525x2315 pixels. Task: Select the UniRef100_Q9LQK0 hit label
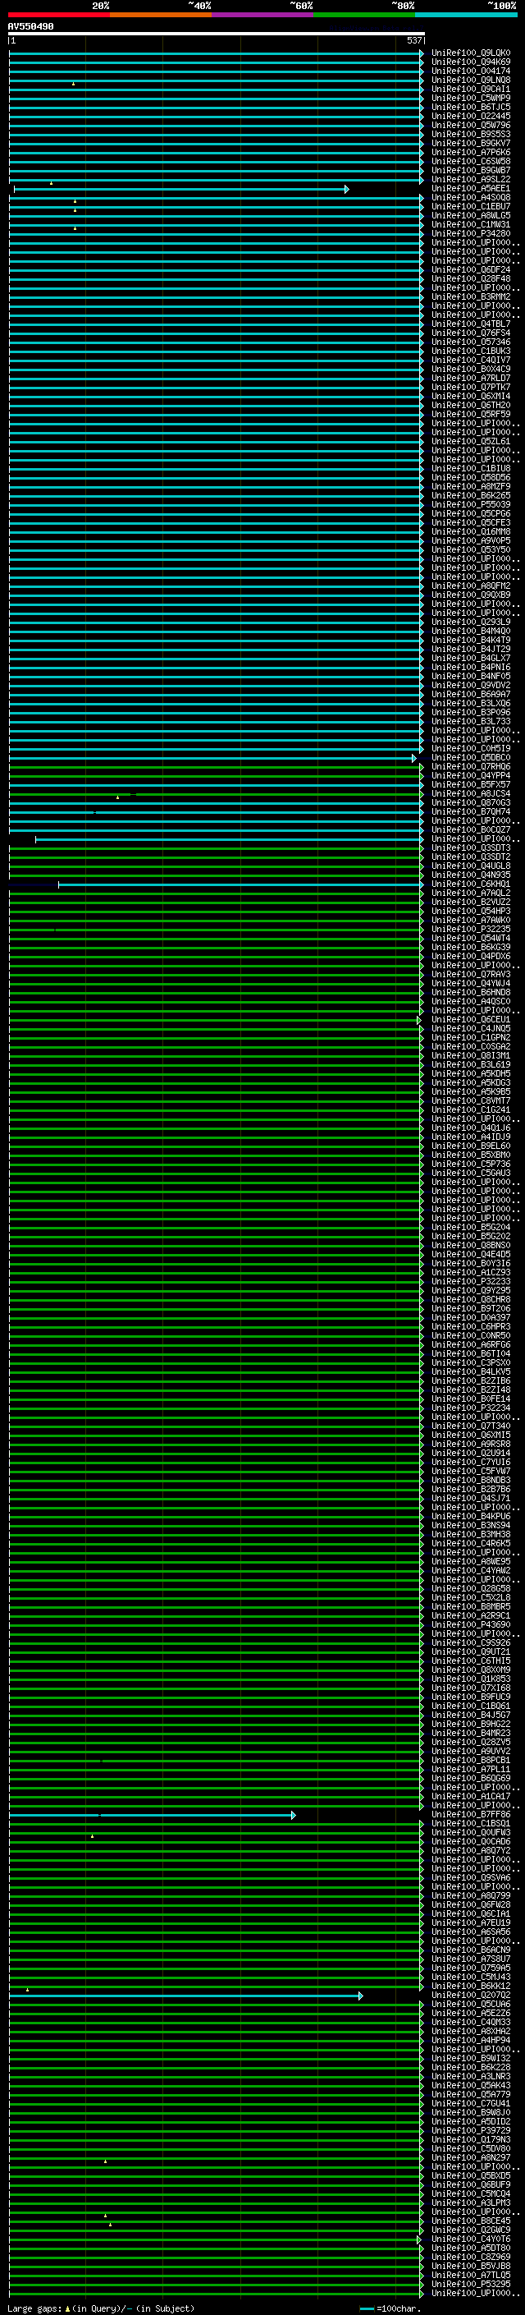coord(470,53)
